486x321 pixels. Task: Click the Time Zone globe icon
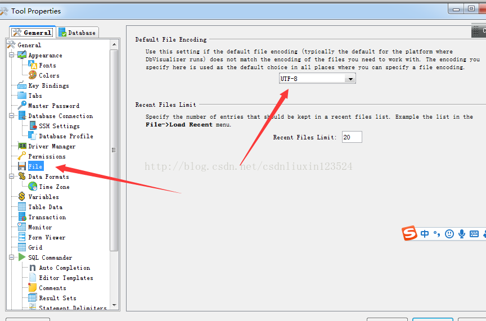[x=33, y=187]
